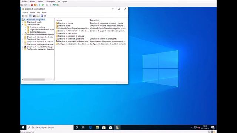Click the Cortana circle icon on taskbar

77,127
